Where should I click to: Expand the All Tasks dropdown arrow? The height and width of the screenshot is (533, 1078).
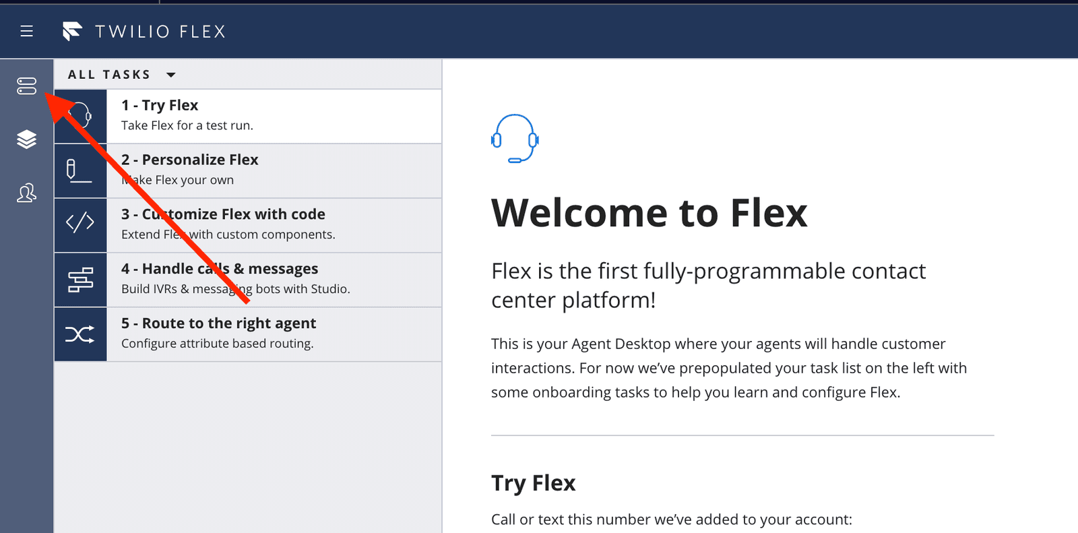pyautogui.click(x=171, y=75)
